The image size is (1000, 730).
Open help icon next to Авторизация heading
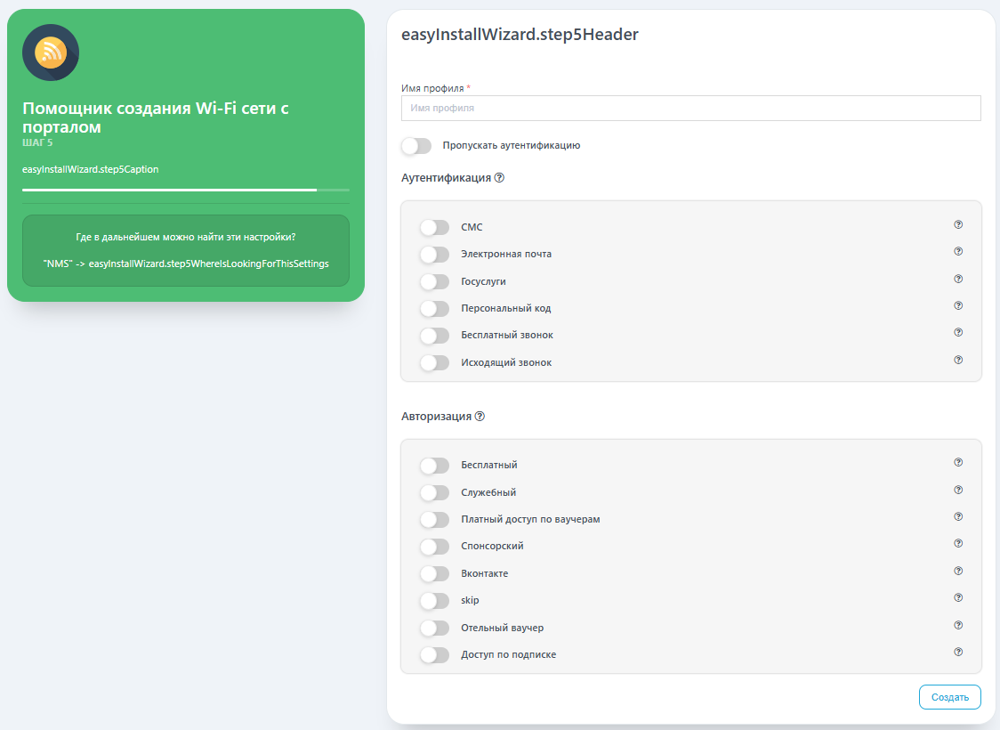tap(480, 416)
